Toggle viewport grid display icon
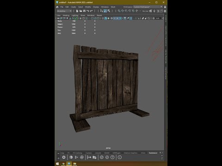 pyautogui.click(x=80, y=18)
